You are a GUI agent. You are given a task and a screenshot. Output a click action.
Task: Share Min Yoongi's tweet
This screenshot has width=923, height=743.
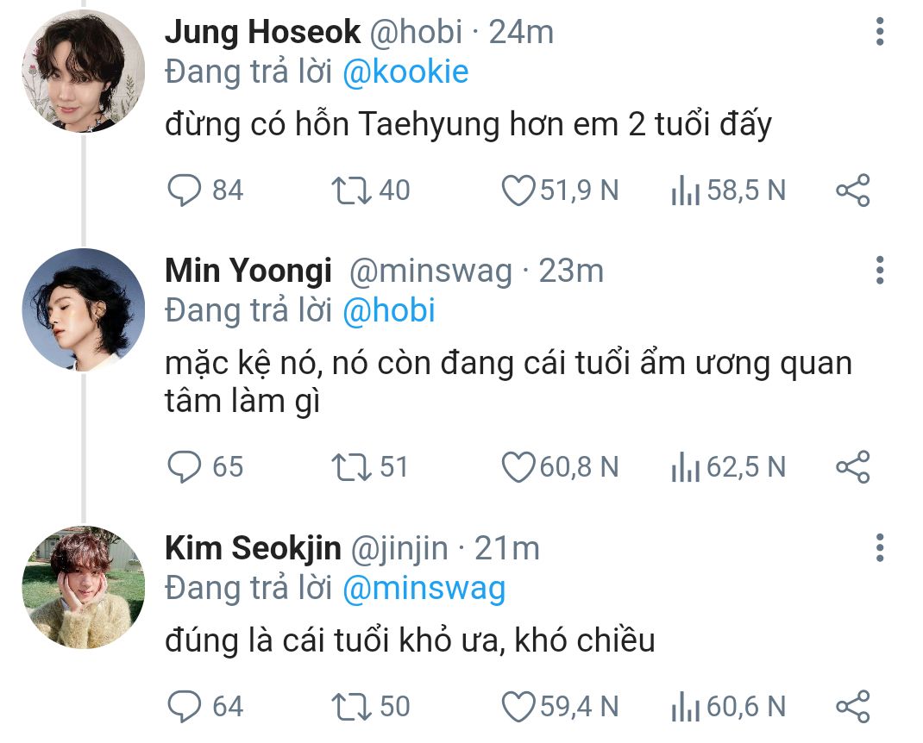pos(853,466)
